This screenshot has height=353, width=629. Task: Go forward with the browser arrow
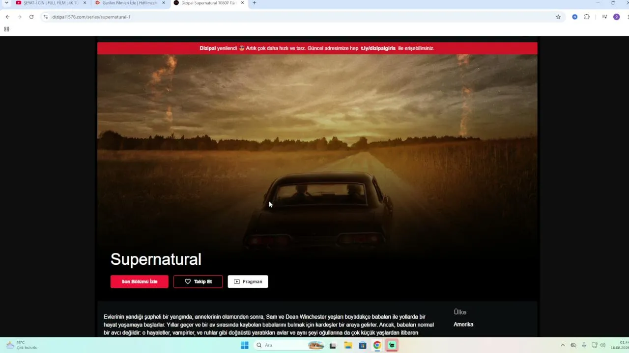click(x=20, y=17)
